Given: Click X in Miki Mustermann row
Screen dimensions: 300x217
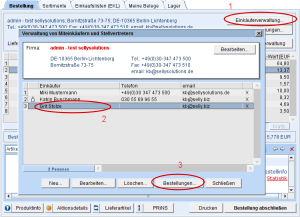Looking at the screenshot, I should click(x=247, y=92).
